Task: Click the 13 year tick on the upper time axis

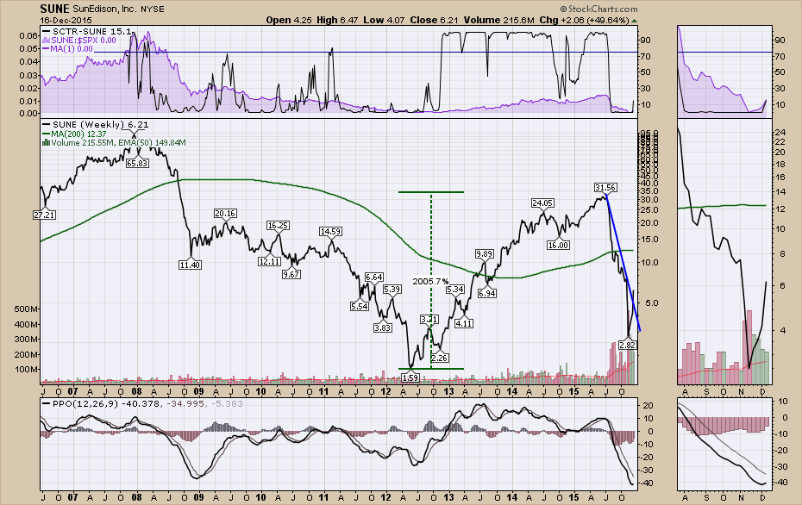Action: [x=448, y=391]
